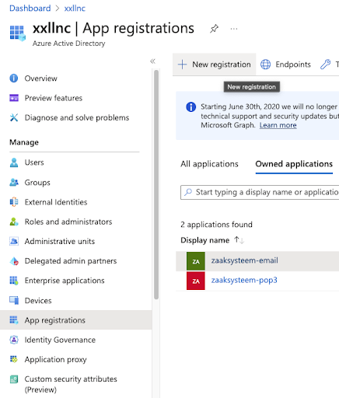
Task: Click the Application proxy icon
Action: [14, 359]
